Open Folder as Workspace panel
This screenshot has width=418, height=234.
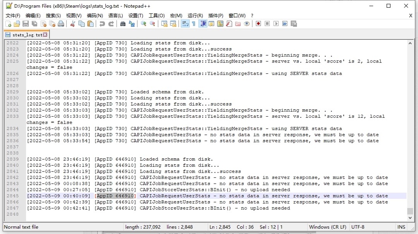point(238,24)
